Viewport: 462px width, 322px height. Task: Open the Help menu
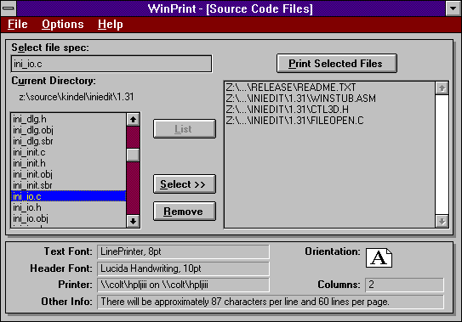tap(111, 25)
